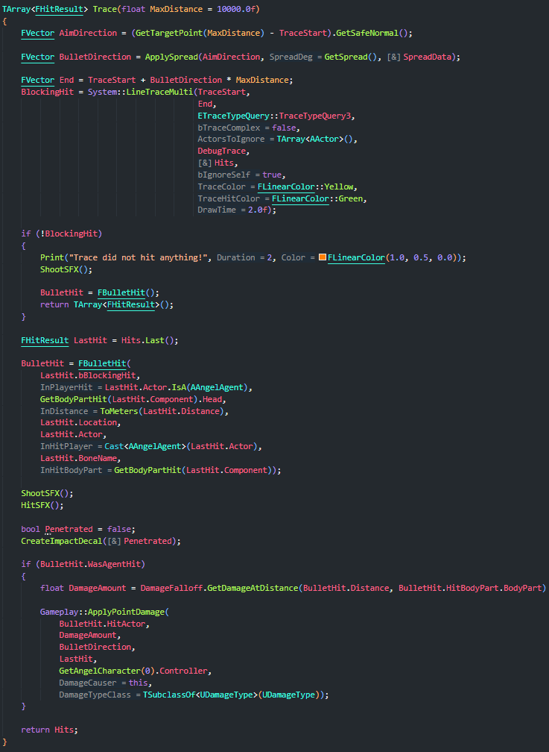Open the underlined FVector type on AimDirection line
The height and width of the screenshot is (752, 549).
click(37, 33)
